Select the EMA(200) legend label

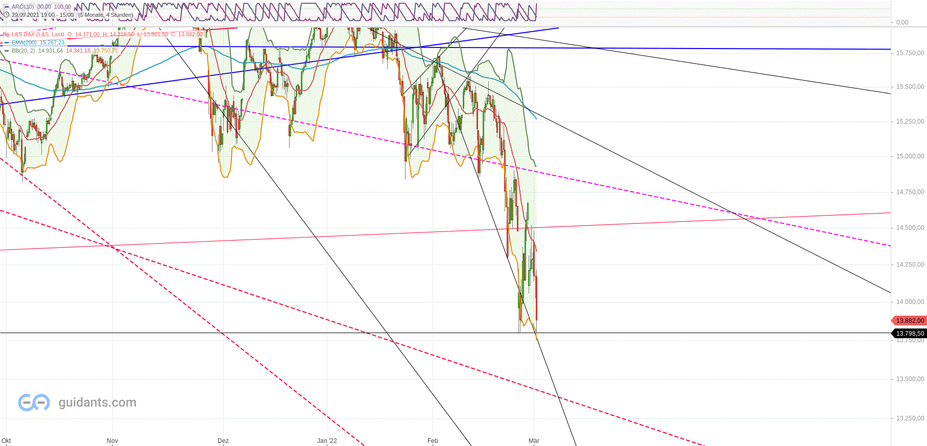pyautogui.click(x=24, y=43)
